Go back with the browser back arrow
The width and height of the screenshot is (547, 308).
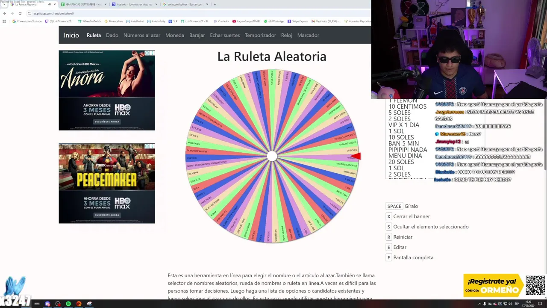pyautogui.click(x=5, y=13)
